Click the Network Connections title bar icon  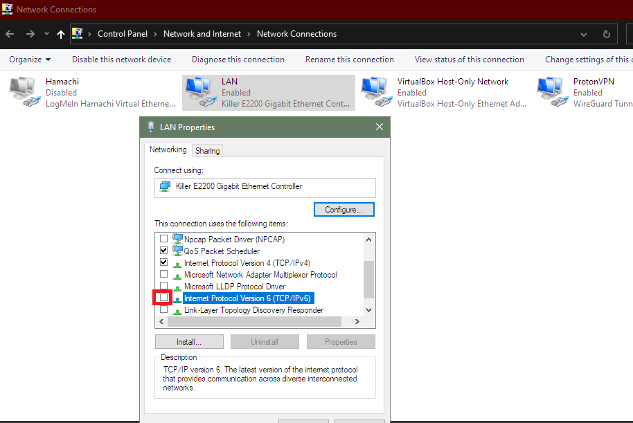coord(7,9)
